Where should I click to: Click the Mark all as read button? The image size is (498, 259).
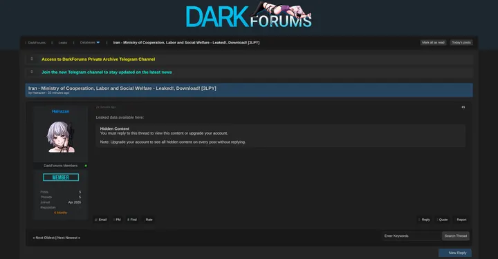433,43
